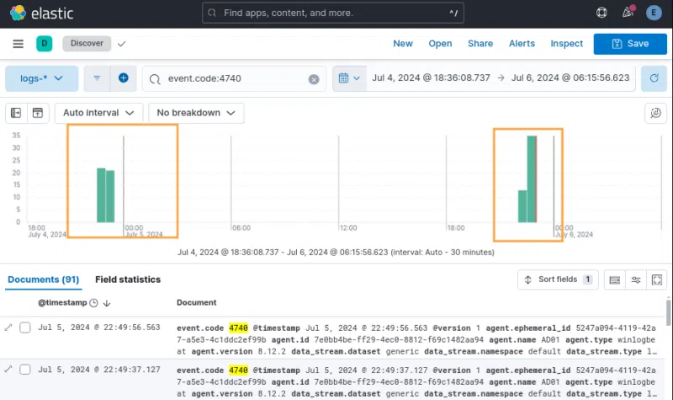
Task: Open the logs-* data view dropdown
Action: tap(41, 78)
